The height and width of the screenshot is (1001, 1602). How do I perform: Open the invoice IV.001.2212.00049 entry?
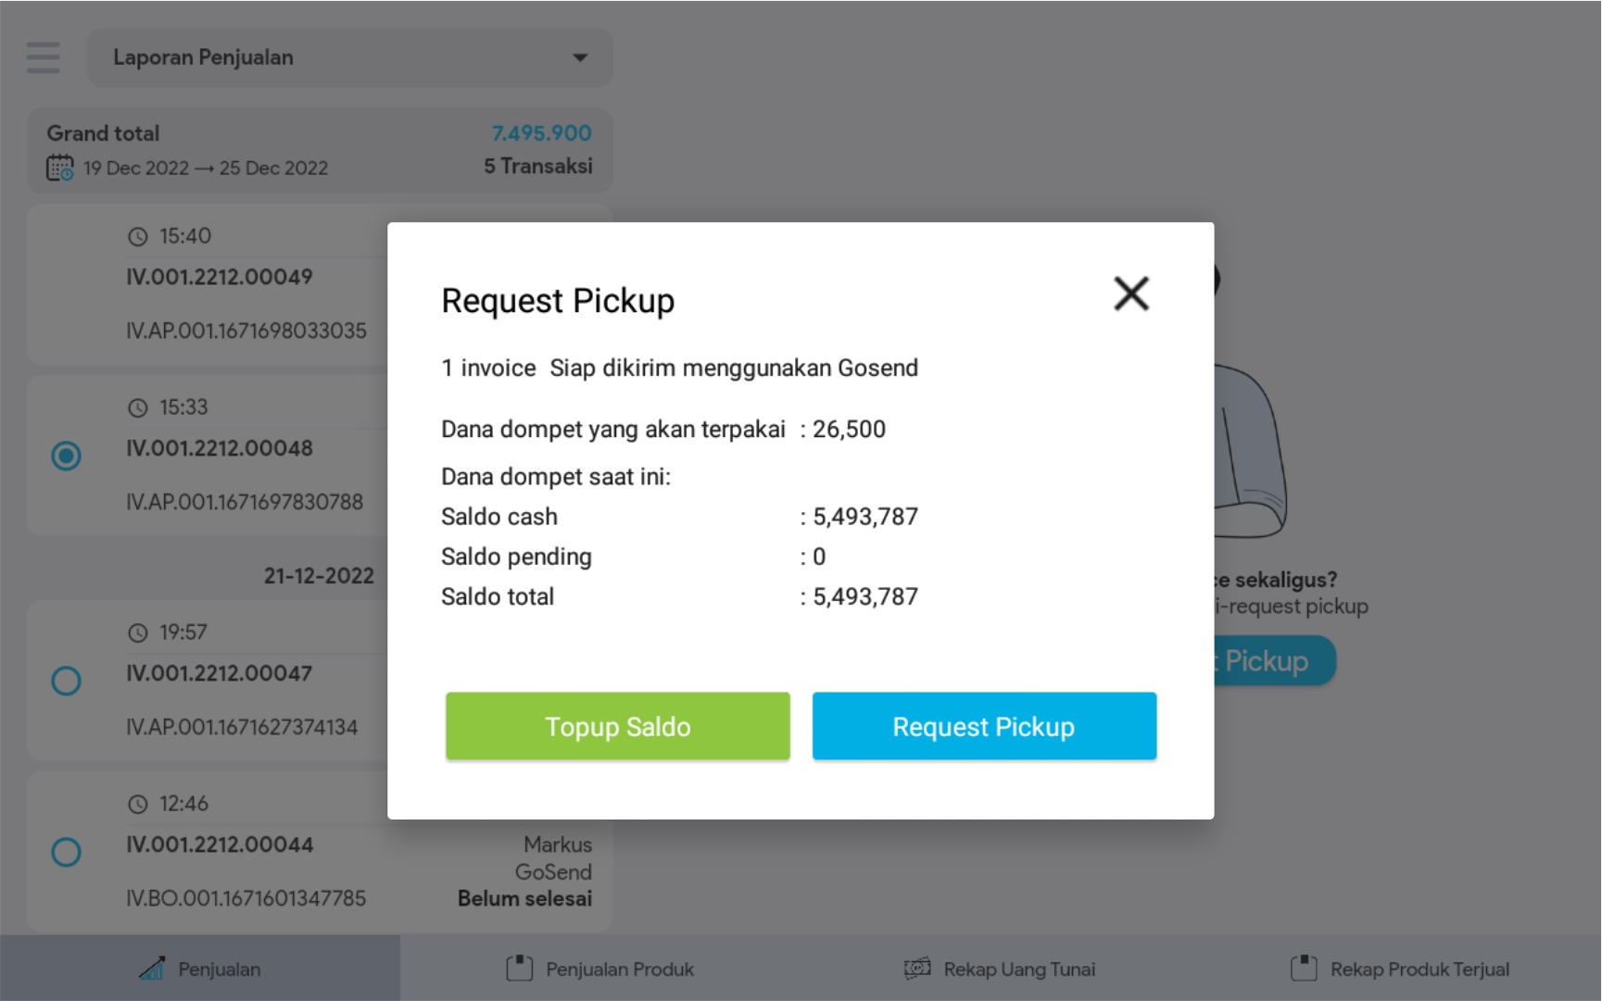pyautogui.click(x=220, y=277)
